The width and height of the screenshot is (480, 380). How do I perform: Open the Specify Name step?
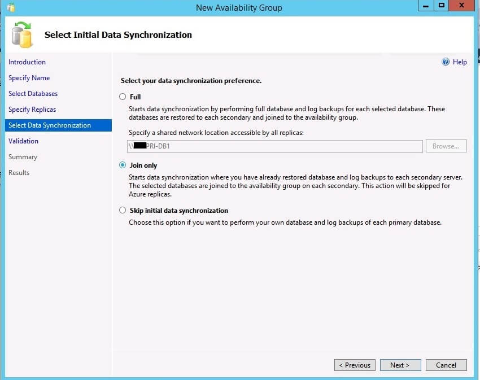[29, 78]
